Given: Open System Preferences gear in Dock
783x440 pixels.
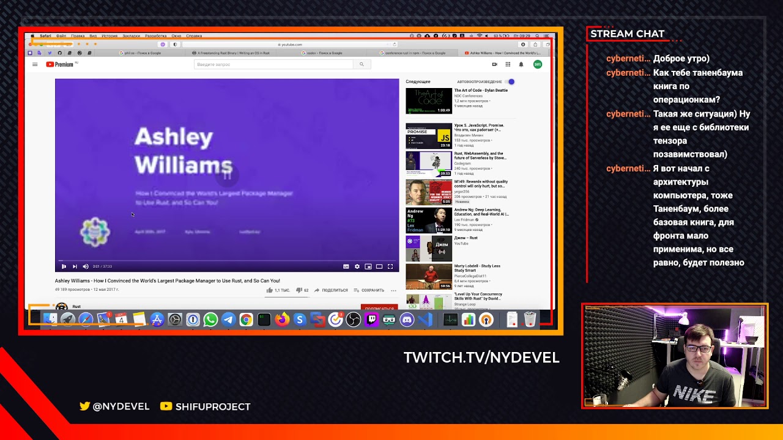Looking at the screenshot, I should click(x=175, y=319).
